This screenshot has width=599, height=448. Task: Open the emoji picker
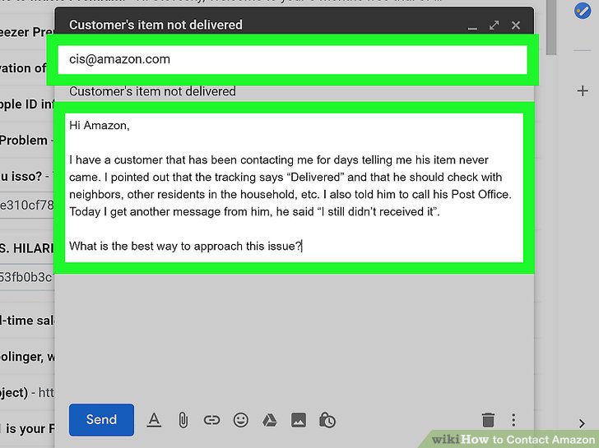coord(240,421)
